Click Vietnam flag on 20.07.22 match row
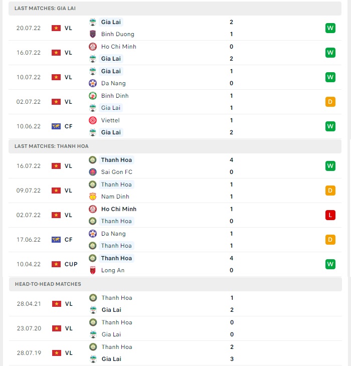 click(x=56, y=28)
